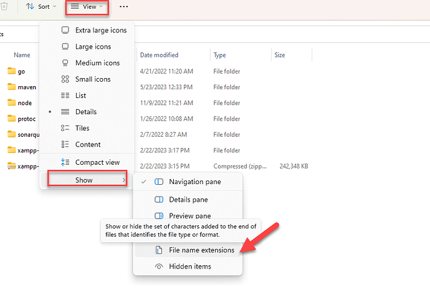Select List view option
The image size is (430, 304).
tap(87, 96)
